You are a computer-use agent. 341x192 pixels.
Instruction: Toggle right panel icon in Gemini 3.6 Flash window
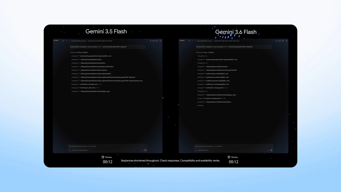(x=286, y=41)
